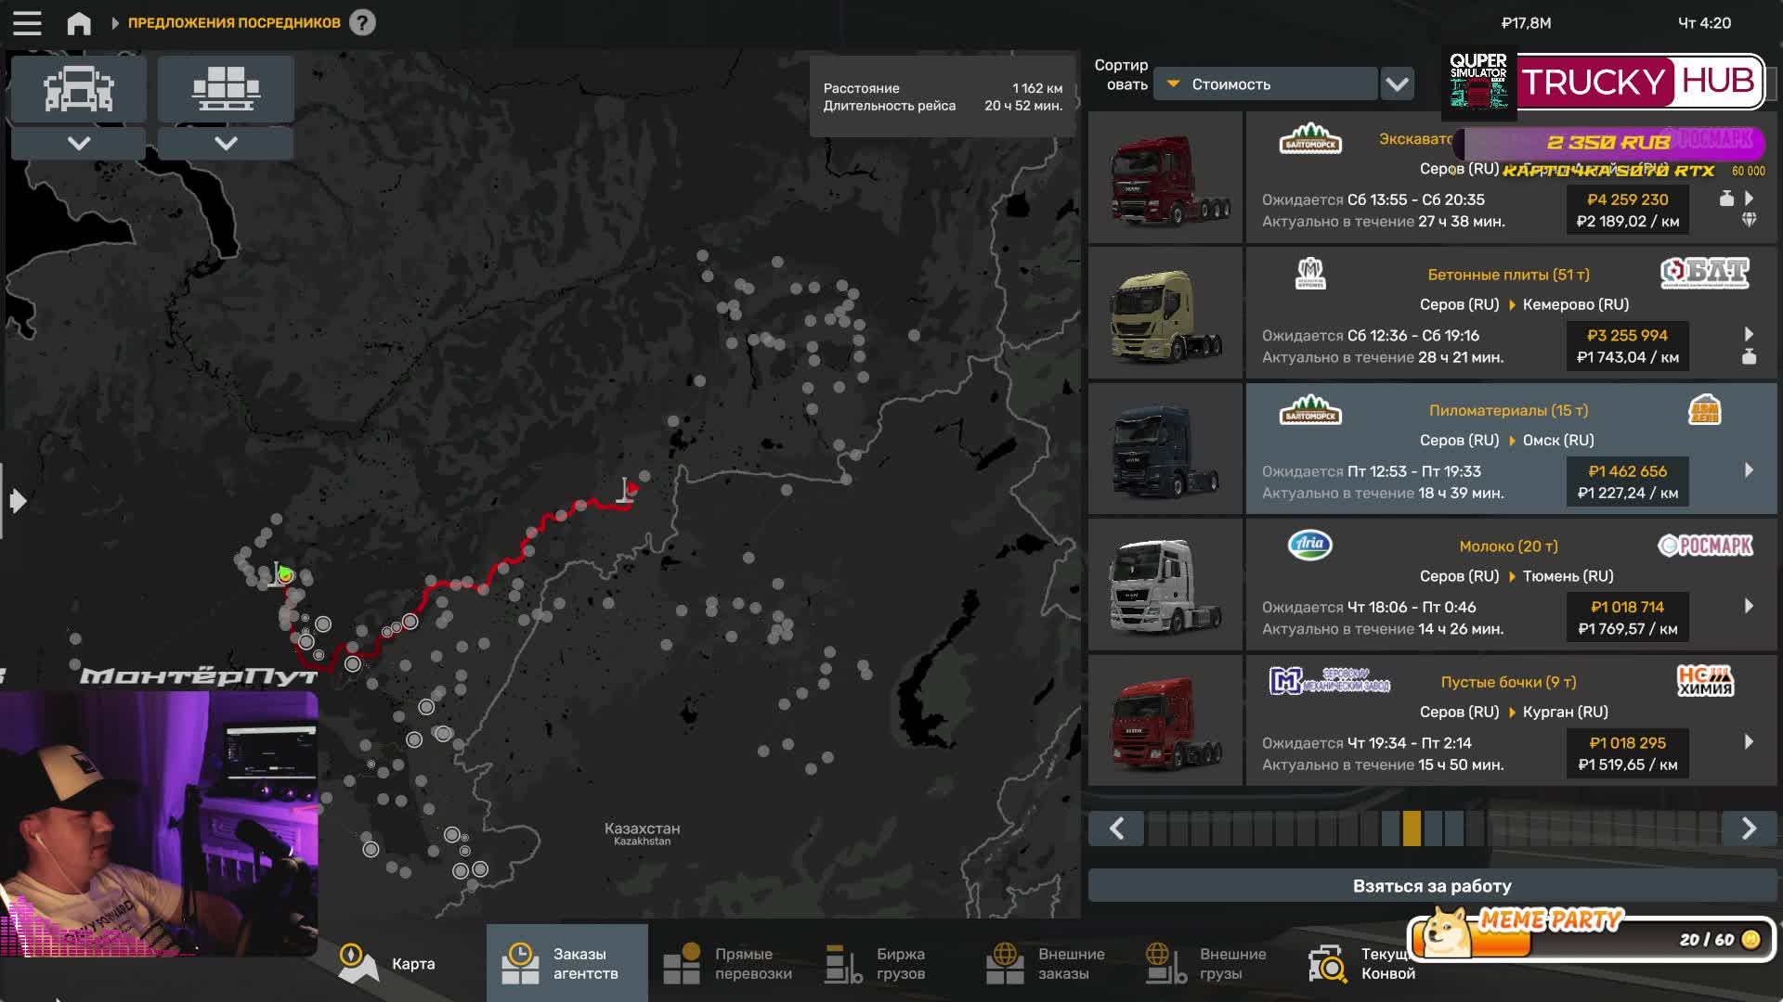Expand the cargo filter chevron
The width and height of the screenshot is (1783, 1002).
coord(226,143)
